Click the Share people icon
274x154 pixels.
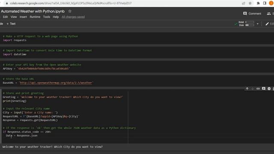pos(269,13)
